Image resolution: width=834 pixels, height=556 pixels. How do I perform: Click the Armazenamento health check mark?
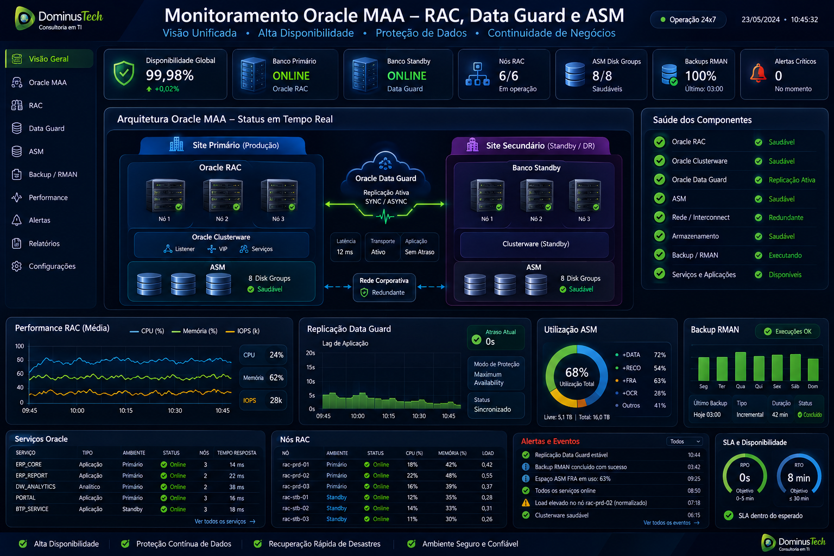tap(660, 236)
